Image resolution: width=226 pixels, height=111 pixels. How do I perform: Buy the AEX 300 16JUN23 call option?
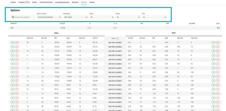click(x=12, y=43)
